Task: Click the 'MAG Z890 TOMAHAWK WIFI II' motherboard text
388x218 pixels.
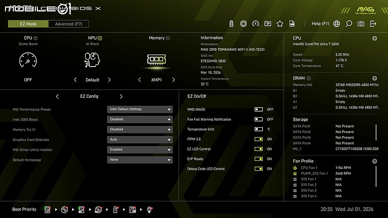Action: pos(233,49)
